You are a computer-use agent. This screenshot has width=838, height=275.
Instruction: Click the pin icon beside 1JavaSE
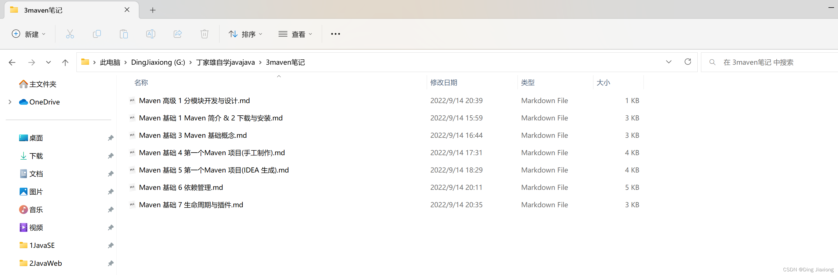tap(111, 245)
